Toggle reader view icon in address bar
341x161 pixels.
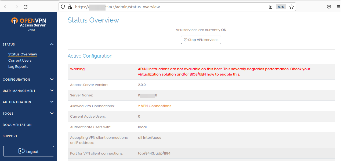point(271,7)
